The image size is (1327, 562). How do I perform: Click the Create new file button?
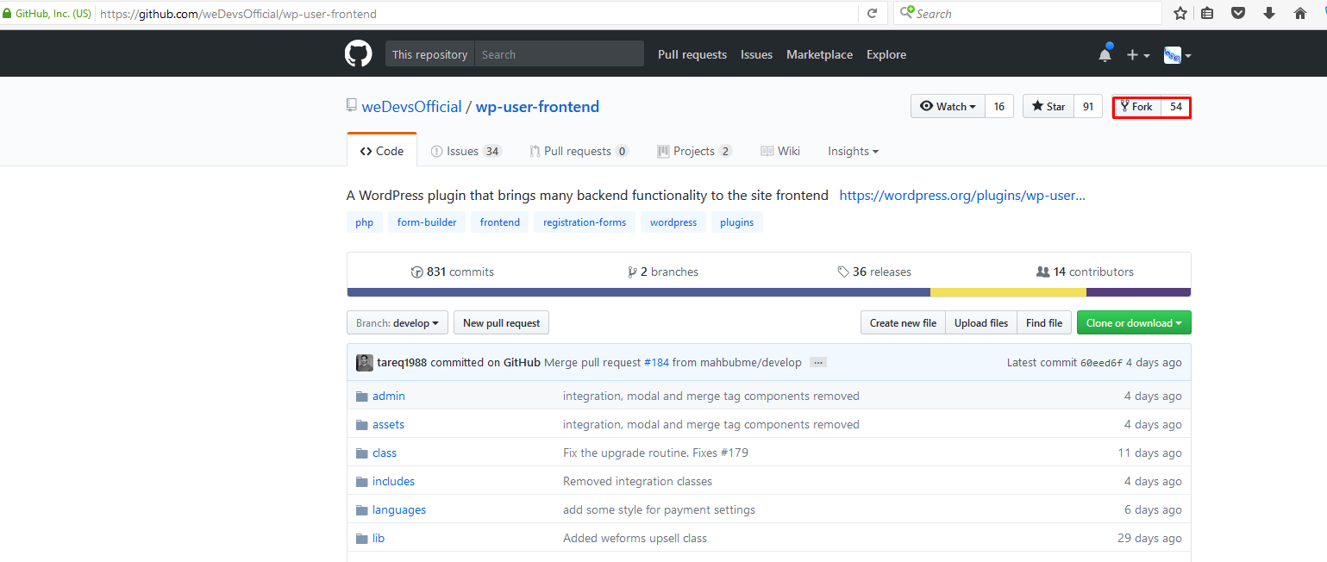[x=903, y=323]
